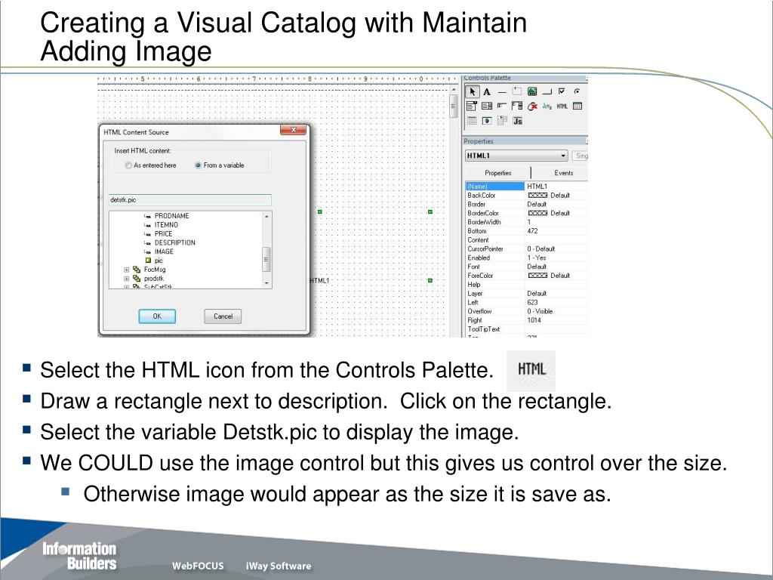This screenshot has height=580, width=773.
Task: Select the HTML Table control tool
Action: point(577,106)
